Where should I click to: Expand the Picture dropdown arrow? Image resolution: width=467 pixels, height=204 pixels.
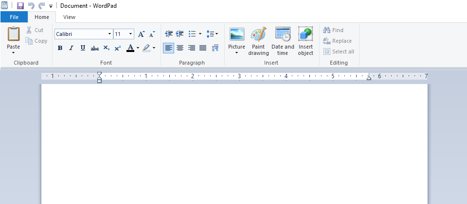click(237, 53)
